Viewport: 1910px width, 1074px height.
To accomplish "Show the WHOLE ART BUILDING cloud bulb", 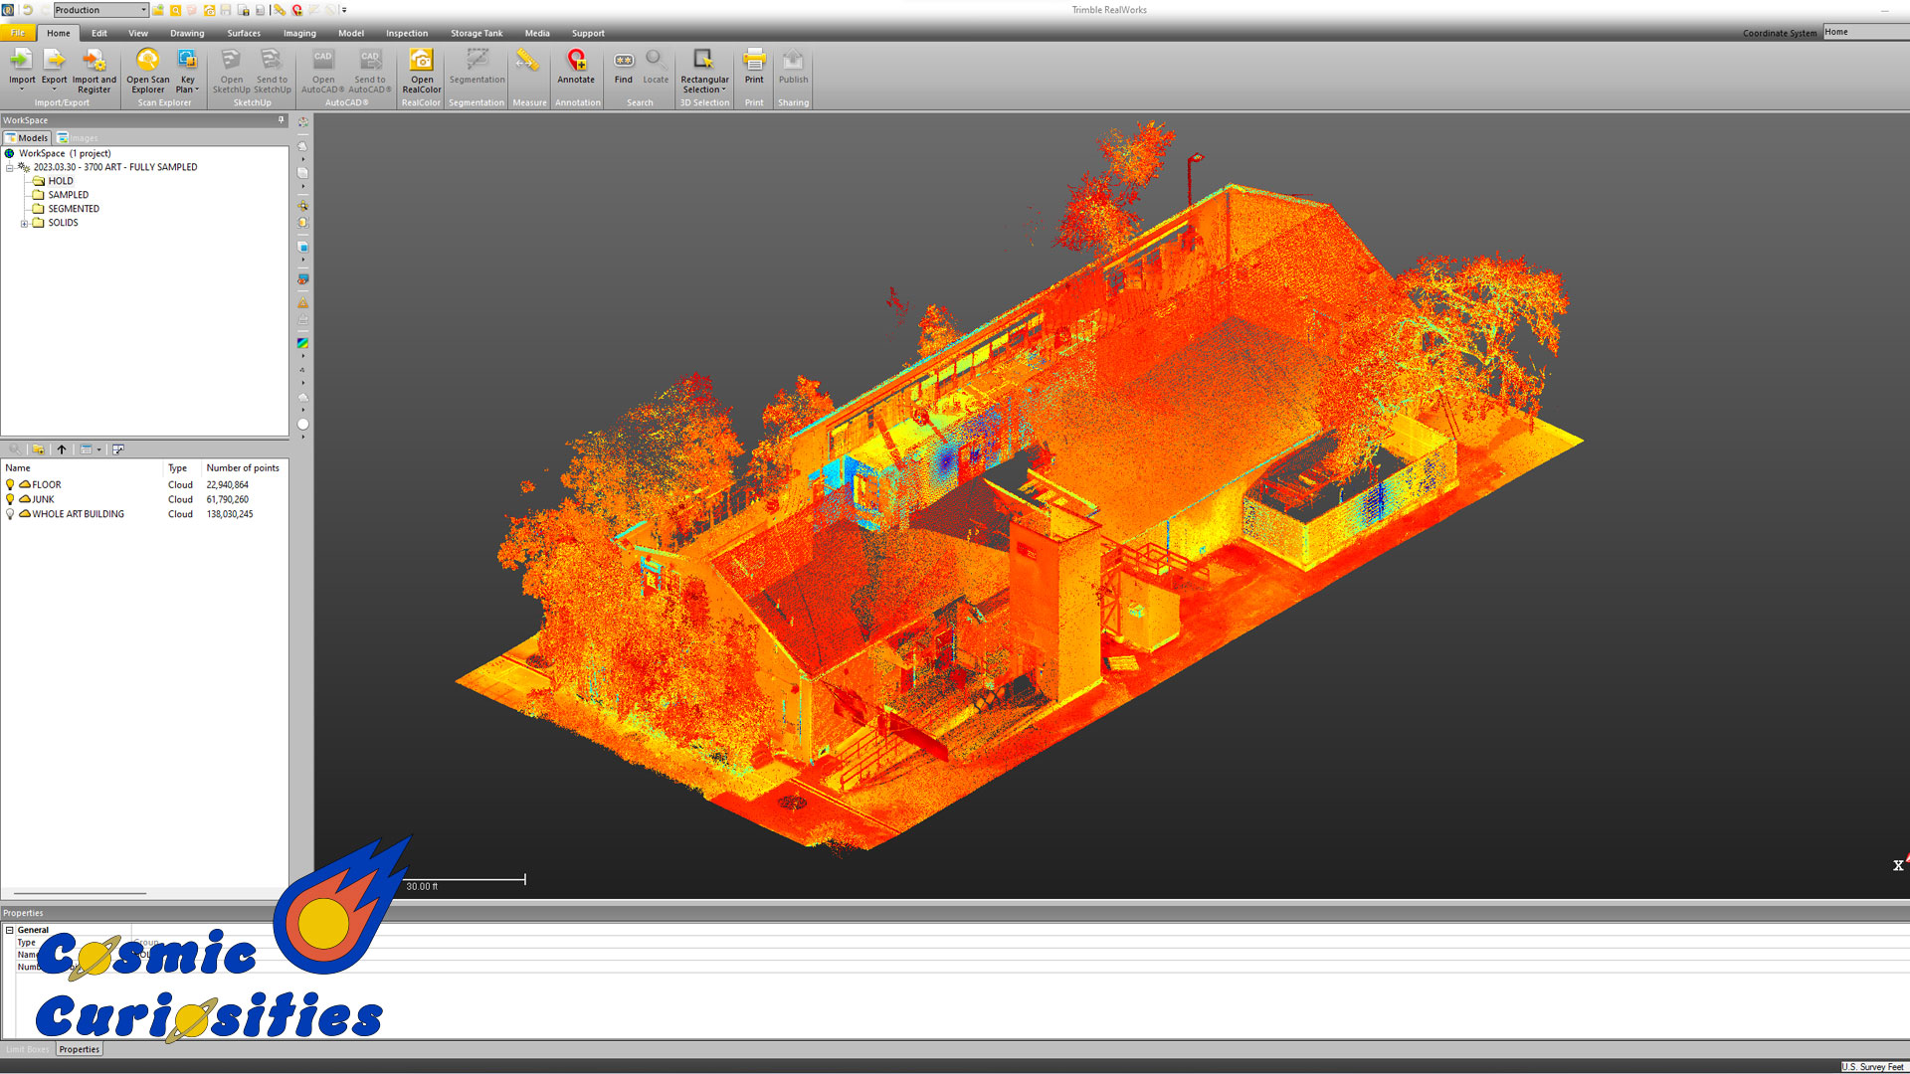I will click(x=11, y=515).
